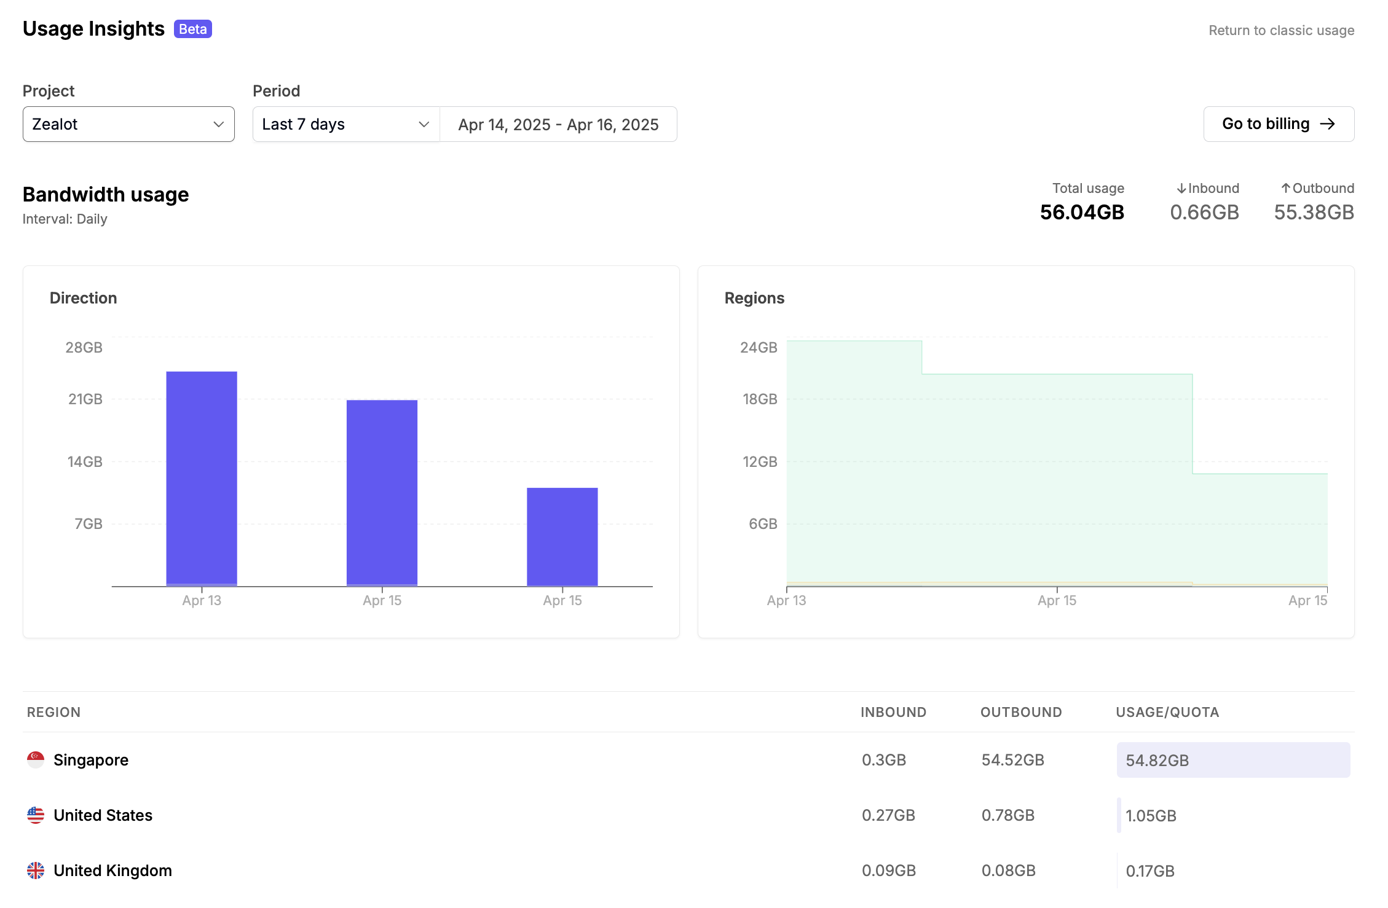1388x908 pixels.
Task: Click the United States flag icon
Action: (x=36, y=815)
